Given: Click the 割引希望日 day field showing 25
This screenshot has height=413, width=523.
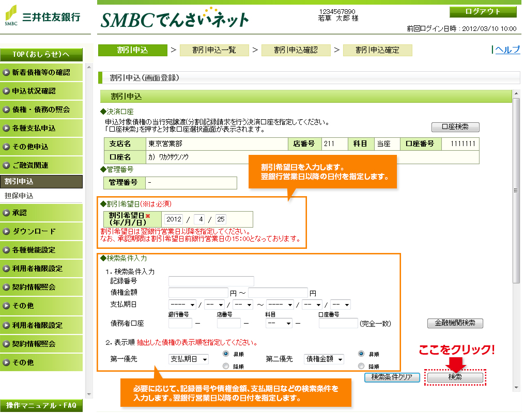Looking at the screenshot, I should tap(221, 219).
